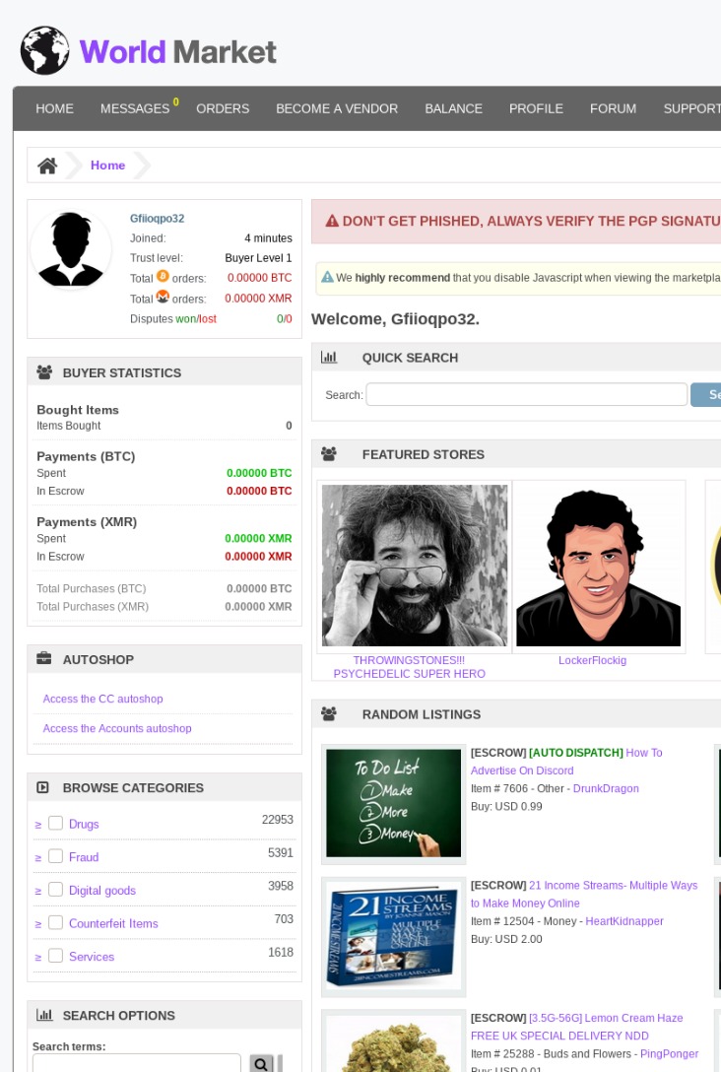Click the Monero icon beside Total orders

163,297
